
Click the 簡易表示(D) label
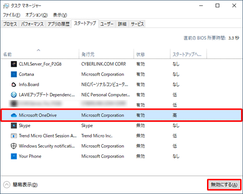tap(25, 185)
